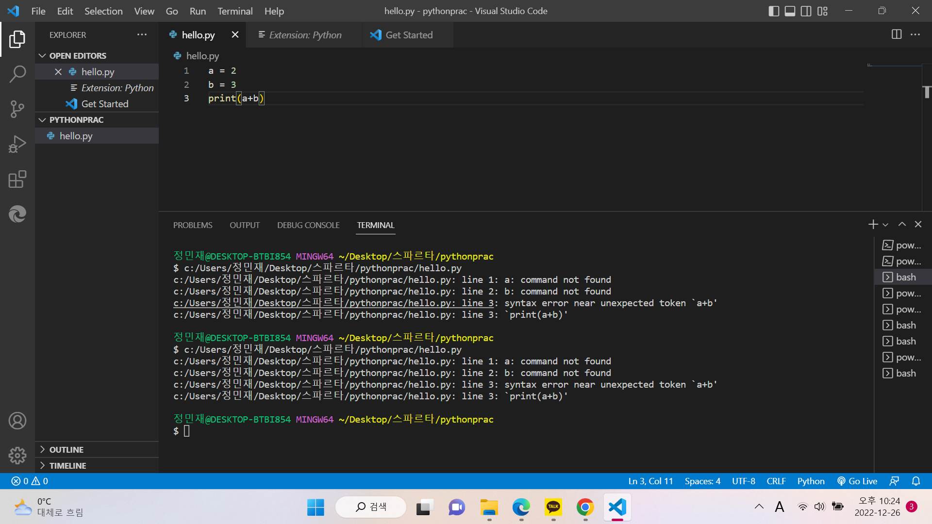Open the Windows Start menu
Viewport: 932px width, 524px height.
[316, 508]
